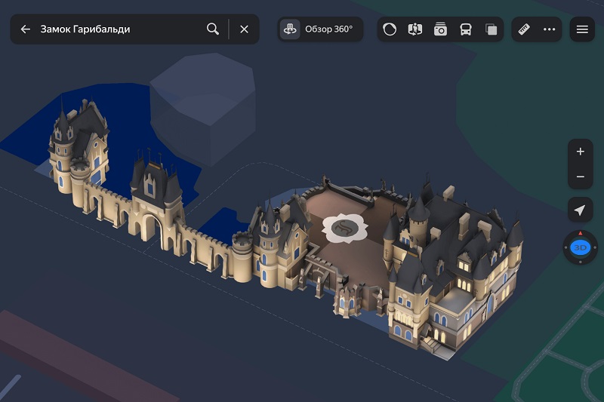The image size is (604, 402).
Task: Expand the three-dots more tools menu
Action: [549, 29]
